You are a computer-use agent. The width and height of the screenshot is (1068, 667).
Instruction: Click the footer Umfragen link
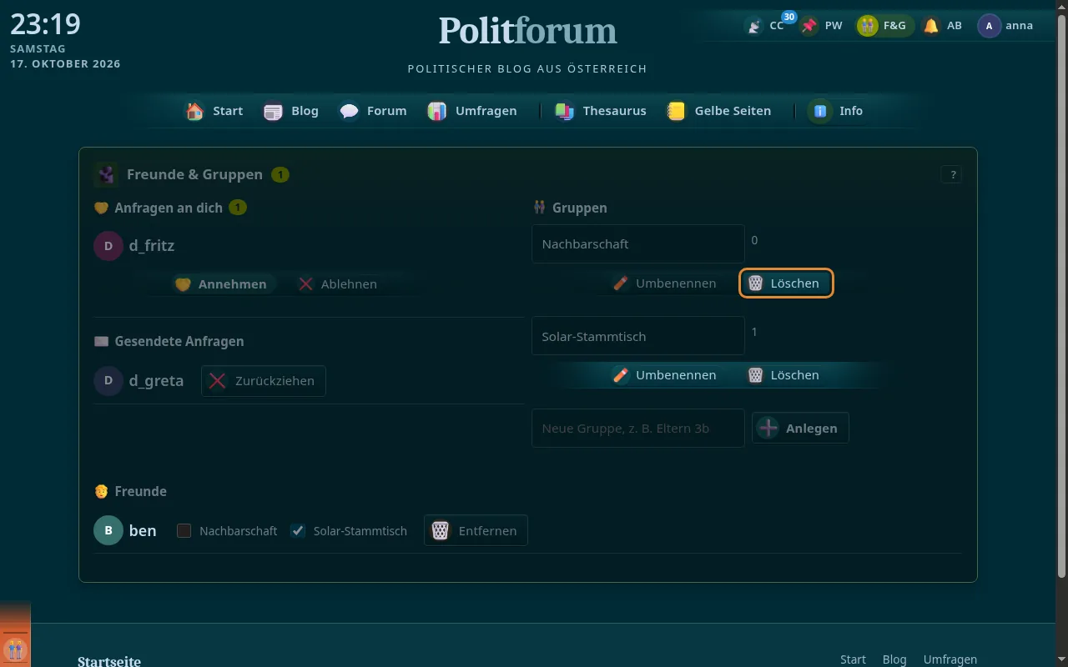pos(950,659)
